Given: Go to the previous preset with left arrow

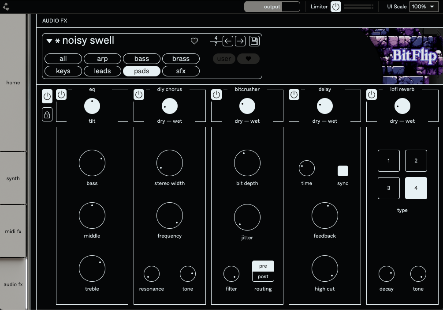Looking at the screenshot, I should coord(228,41).
